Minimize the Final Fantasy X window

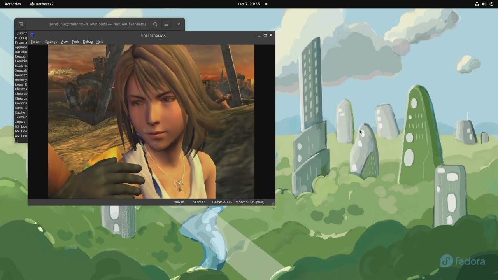point(259,35)
